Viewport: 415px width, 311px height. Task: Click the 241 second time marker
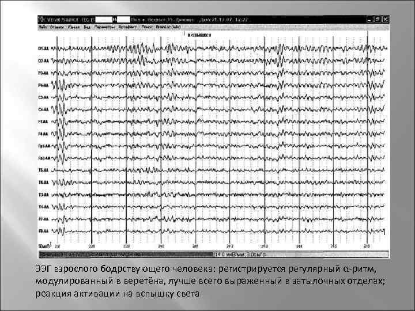195,246
